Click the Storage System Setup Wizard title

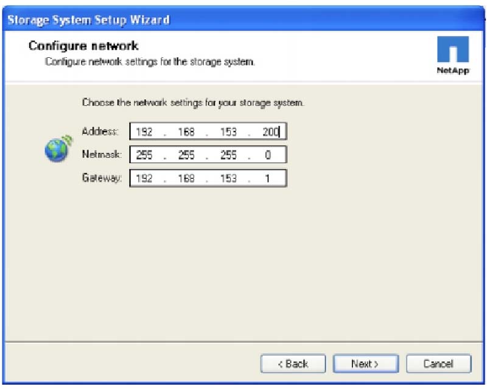point(88,20)
